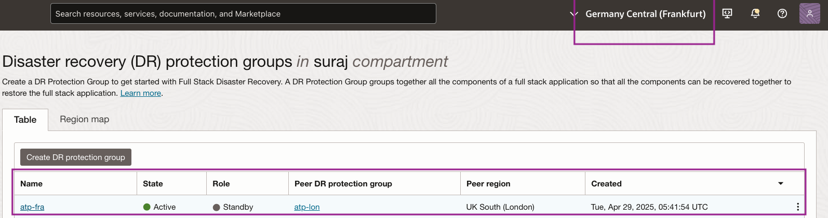
Task: Open the atp-fra protection group link
Action: (32, 207)
